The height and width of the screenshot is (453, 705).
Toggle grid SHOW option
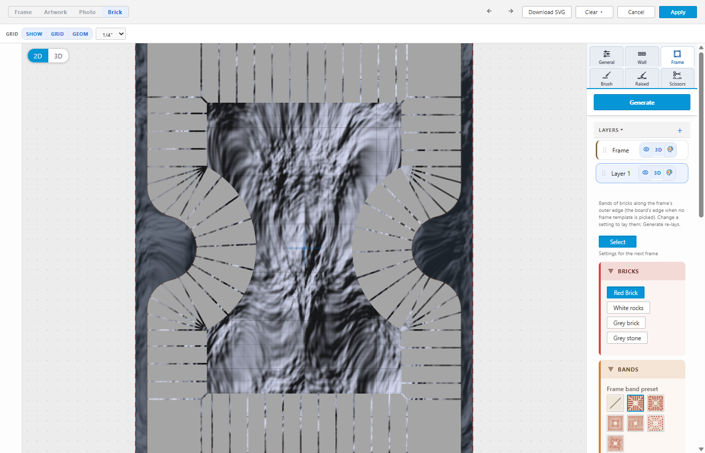34,34
